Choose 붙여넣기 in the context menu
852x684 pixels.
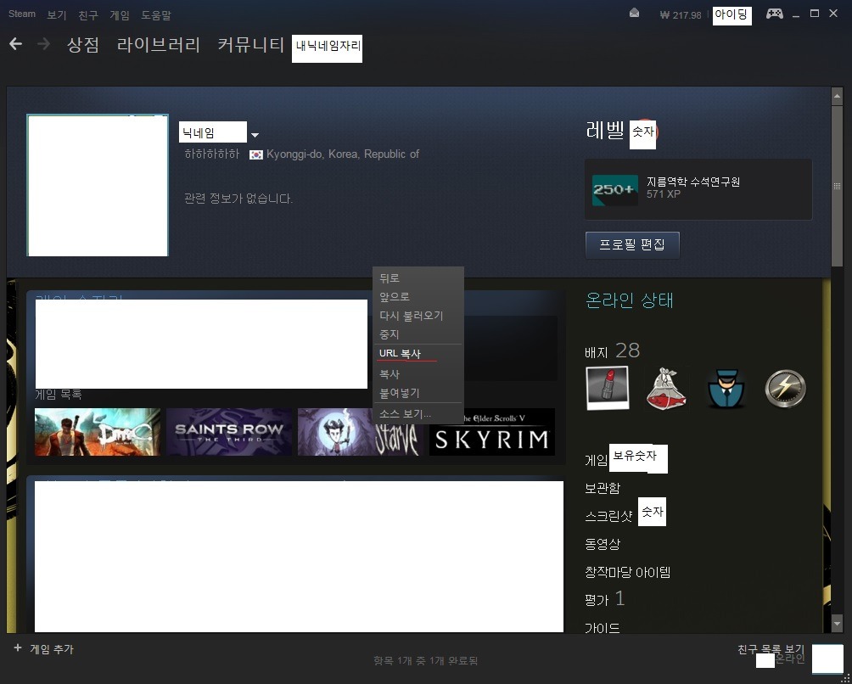(x=418, y=393)
